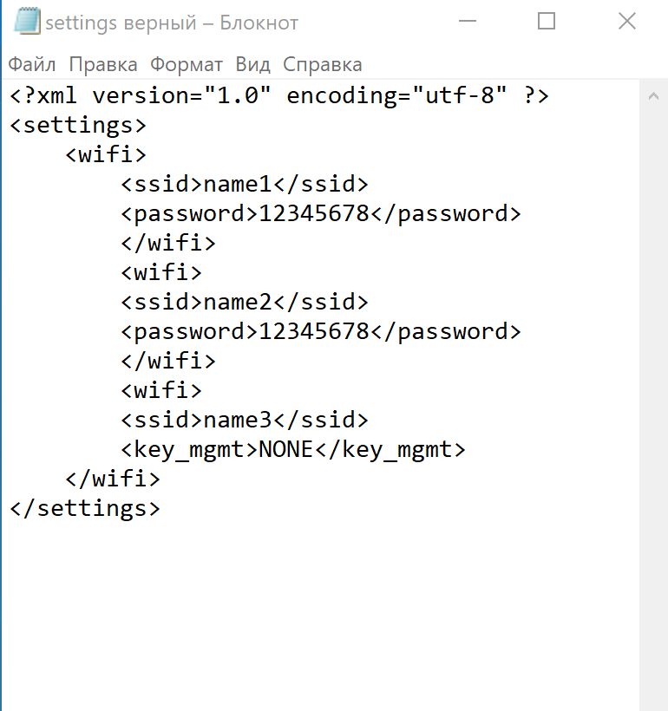
Task: Open the Вид menu
Action: point(252,64)
